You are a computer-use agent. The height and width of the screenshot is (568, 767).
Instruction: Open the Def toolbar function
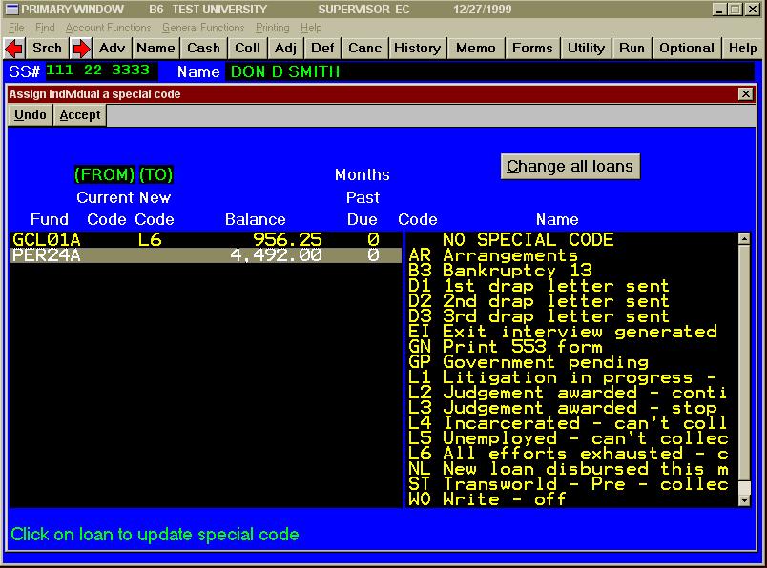click(x=322, y=48)
